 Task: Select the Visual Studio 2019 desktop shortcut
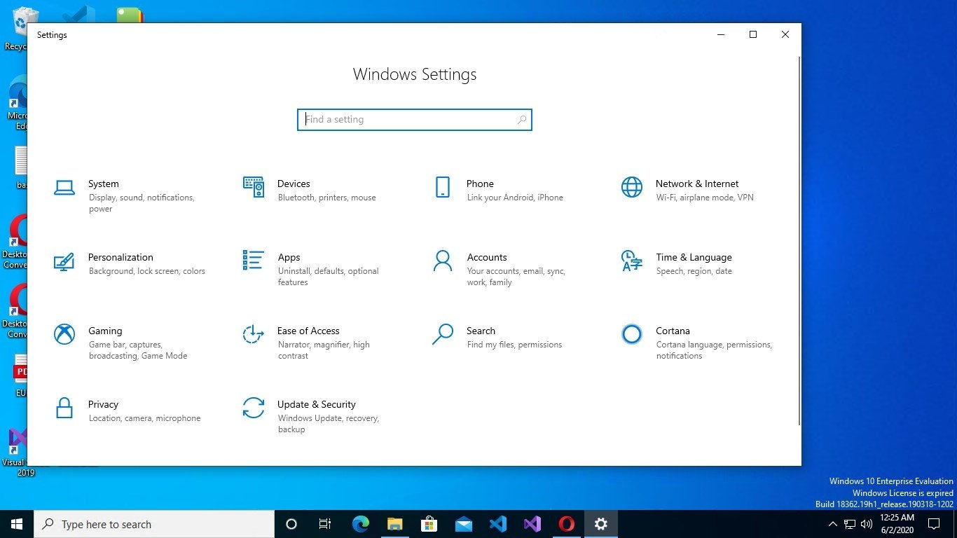17,452
